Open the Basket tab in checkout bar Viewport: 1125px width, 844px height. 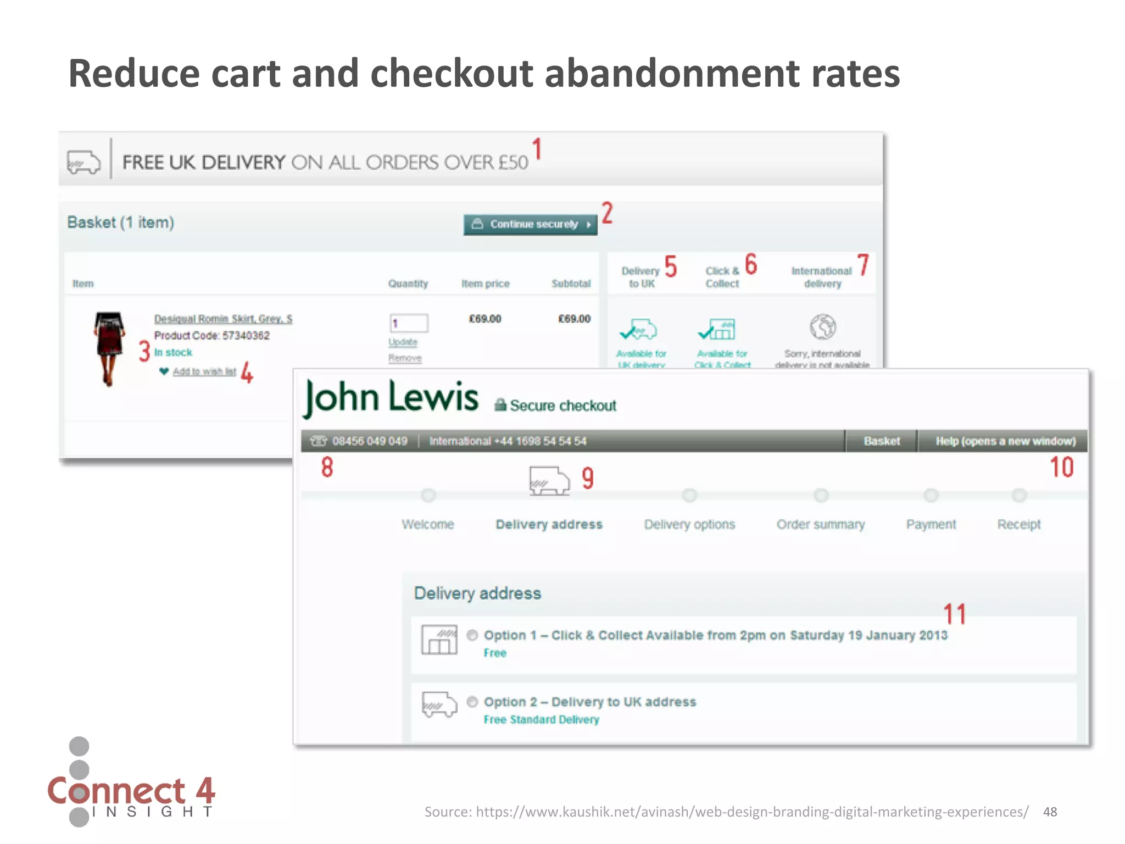[882, 441]
